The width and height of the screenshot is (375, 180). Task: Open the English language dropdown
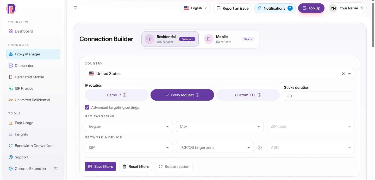point(196,8)
